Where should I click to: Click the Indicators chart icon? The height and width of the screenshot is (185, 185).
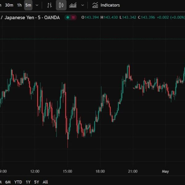(95, 5)
